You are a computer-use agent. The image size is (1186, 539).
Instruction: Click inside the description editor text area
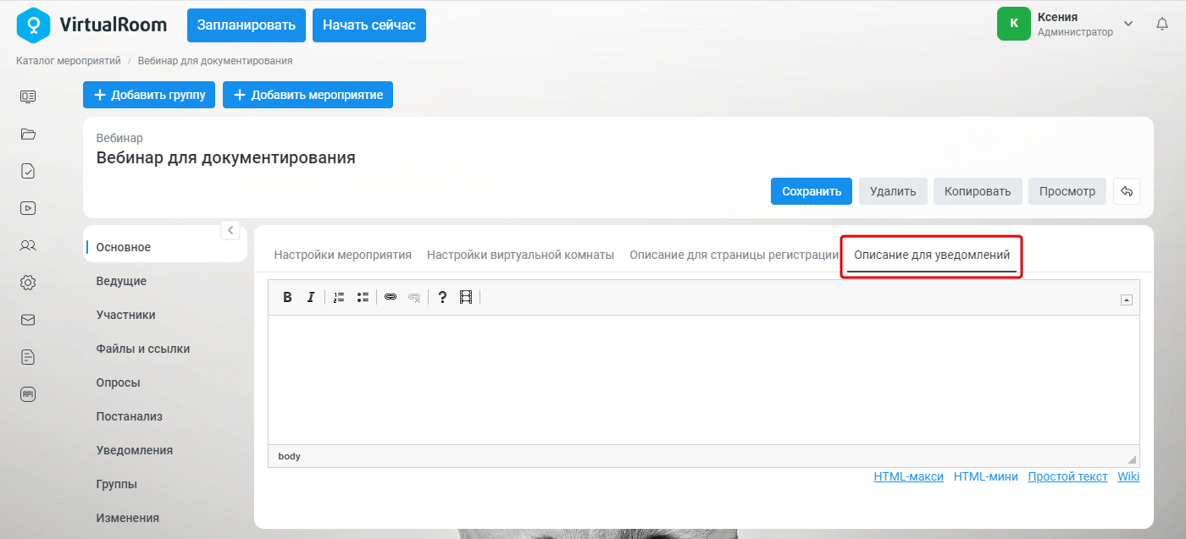704,380
